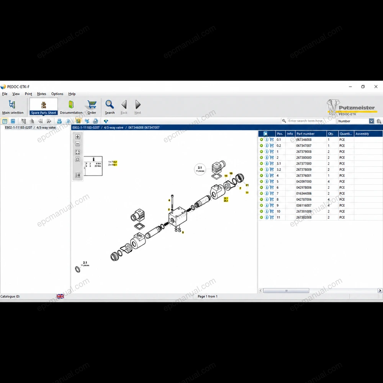Viewport: 383px width, 383px height.
Task: Open the Order shopping cart
Action: pos(92,107)
